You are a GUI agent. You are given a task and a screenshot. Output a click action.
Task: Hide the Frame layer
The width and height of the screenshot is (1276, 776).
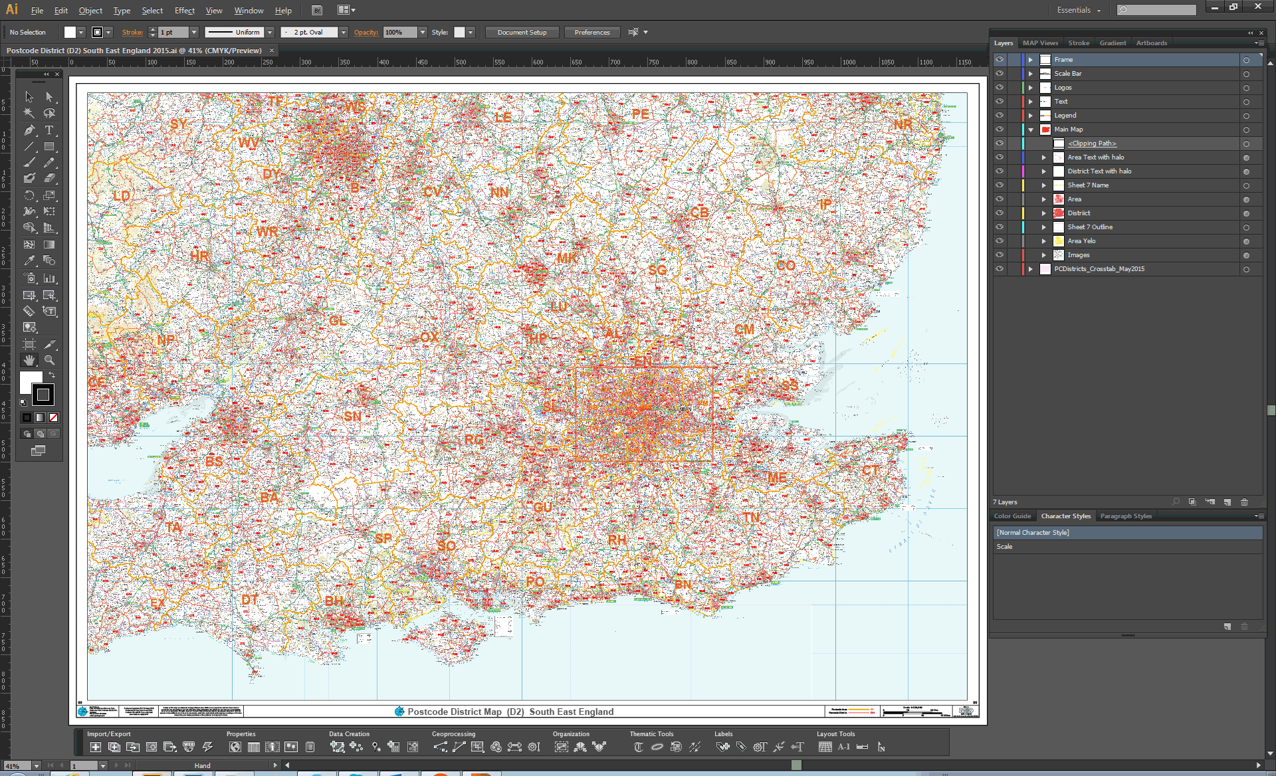coord(1000,59)
